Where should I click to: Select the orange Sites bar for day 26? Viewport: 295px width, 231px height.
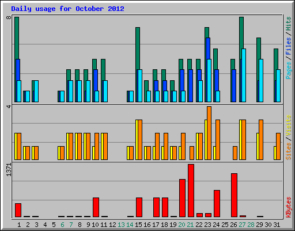pyautogui.click(x=235, y=153)
